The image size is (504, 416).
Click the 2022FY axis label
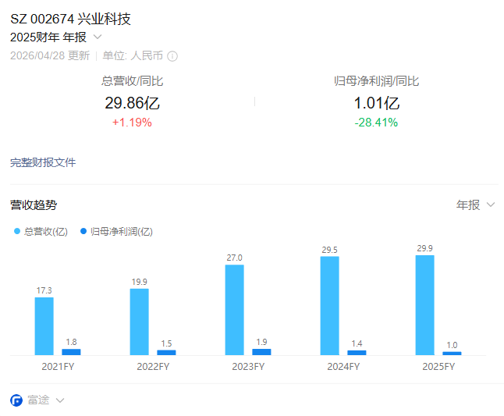point(153,367)
